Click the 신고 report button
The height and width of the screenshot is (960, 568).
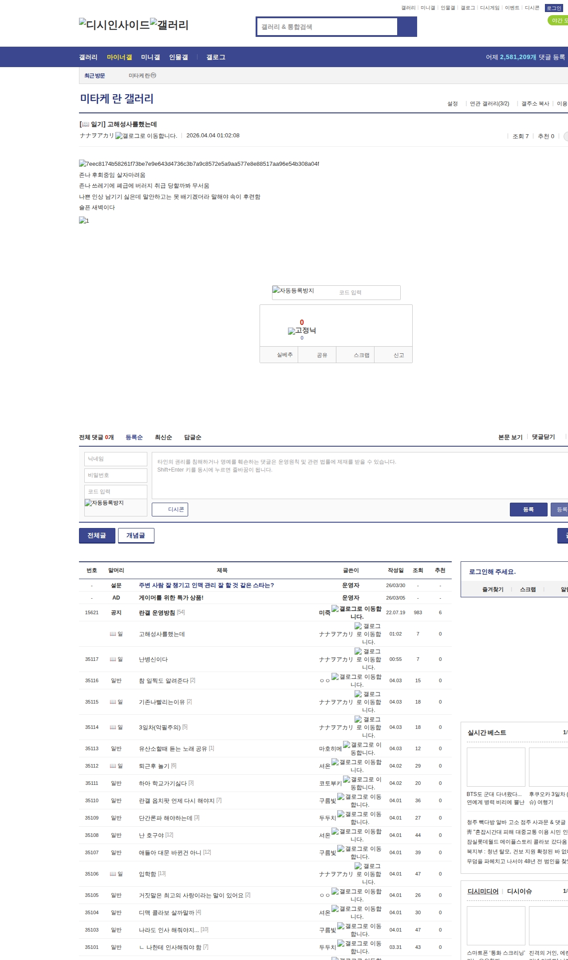click(x=394, y=355)
